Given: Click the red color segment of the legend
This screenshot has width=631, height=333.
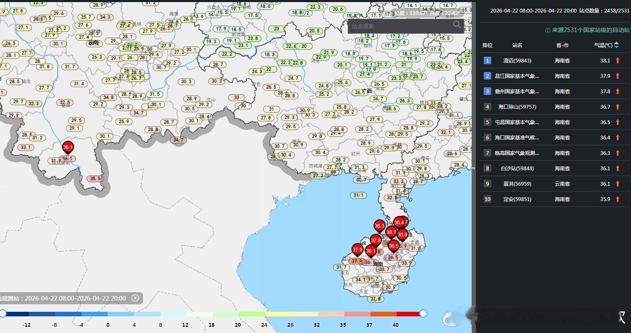Looking at the screenshot, I should pyautogui.click(x=408, y=314).
